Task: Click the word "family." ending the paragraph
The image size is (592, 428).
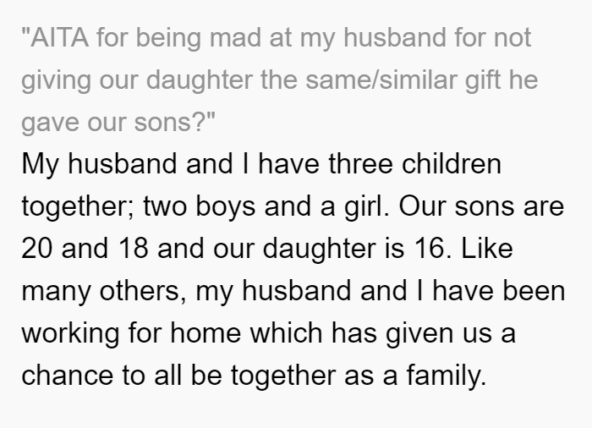Action: [447, 376]
